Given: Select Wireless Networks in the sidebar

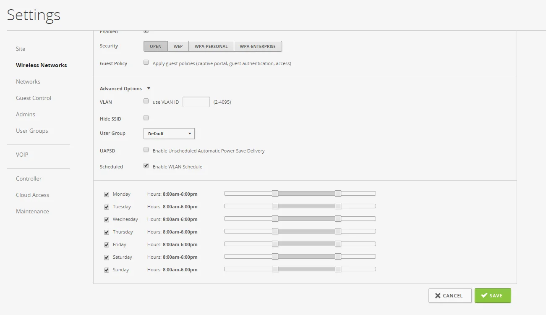Looking at the screenshot, I should [41, 65].
